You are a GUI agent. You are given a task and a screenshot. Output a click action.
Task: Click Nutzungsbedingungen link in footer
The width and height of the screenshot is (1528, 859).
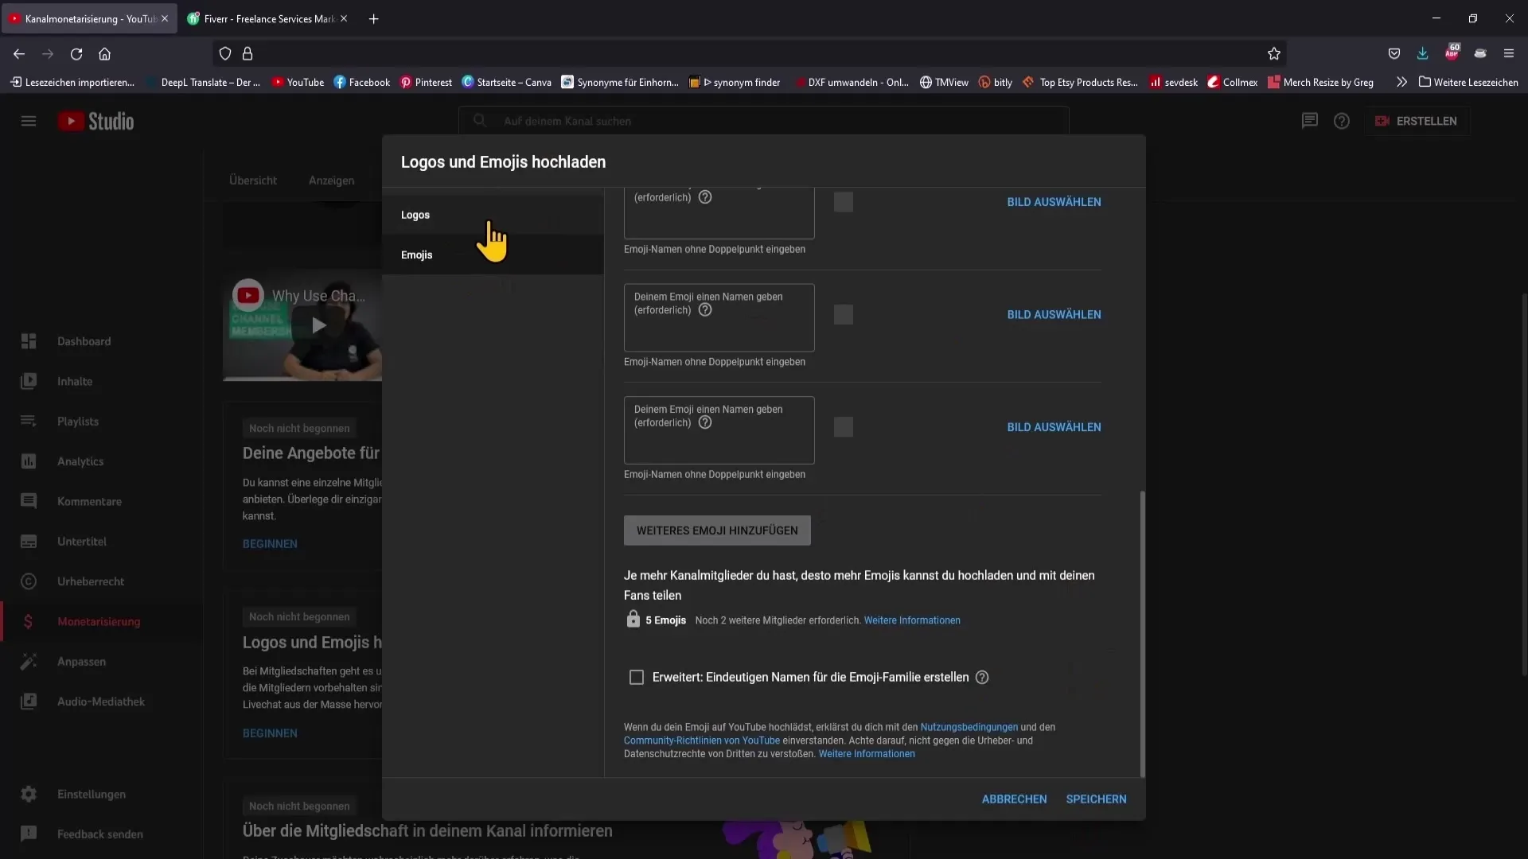(969, 727)
